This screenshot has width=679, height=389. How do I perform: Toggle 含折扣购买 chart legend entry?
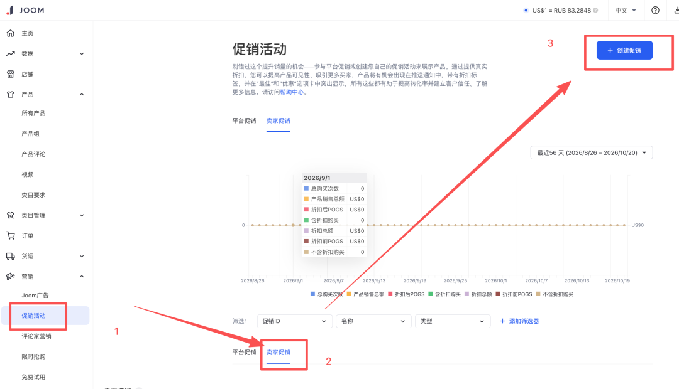444,294
